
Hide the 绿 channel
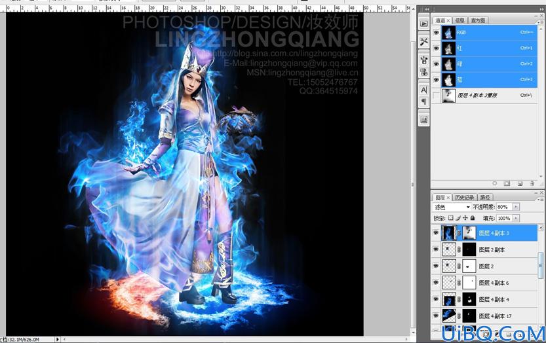pyautogui.click(x=436, y=63)
